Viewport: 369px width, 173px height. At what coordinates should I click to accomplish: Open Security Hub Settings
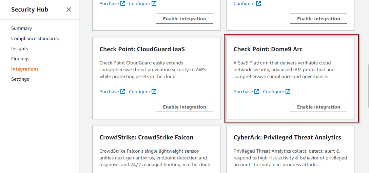click(x=20, y=79)
